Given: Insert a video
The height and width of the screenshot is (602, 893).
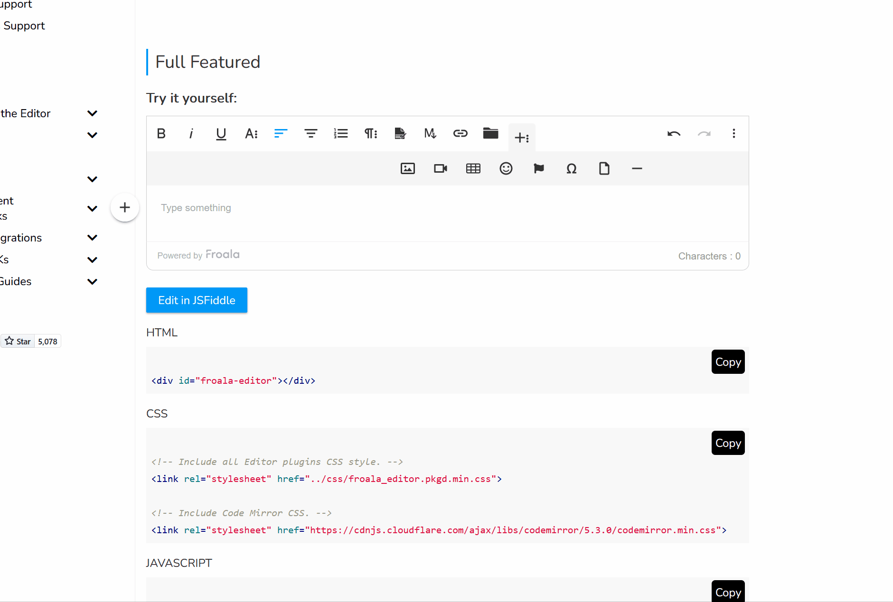Looking at the screenshot, I should (441, 168).
